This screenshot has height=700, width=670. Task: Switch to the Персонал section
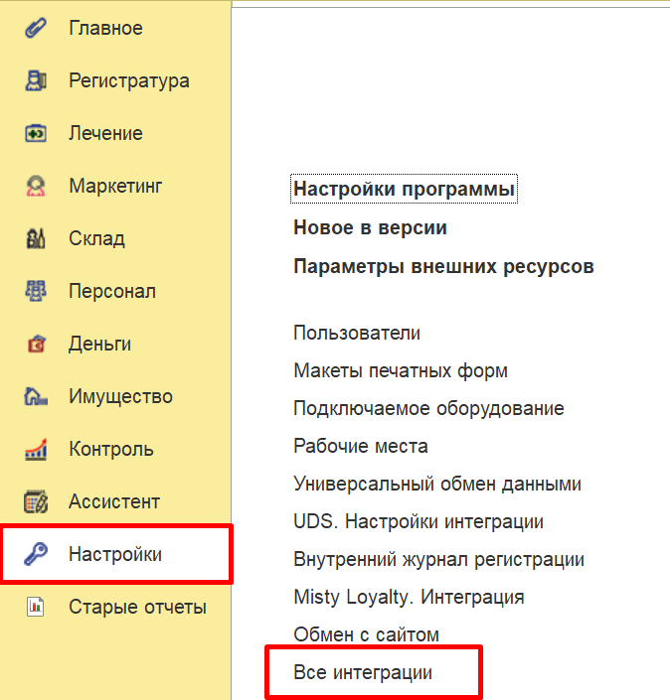tap(112, 291)
